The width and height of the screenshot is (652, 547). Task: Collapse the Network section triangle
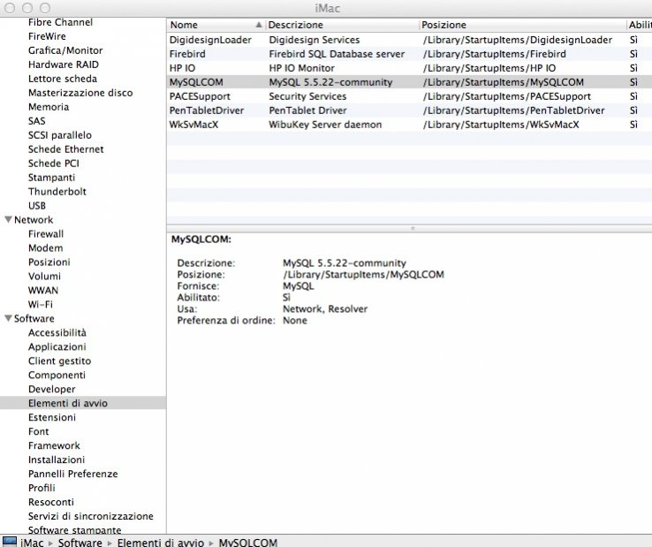click(8, 219)
